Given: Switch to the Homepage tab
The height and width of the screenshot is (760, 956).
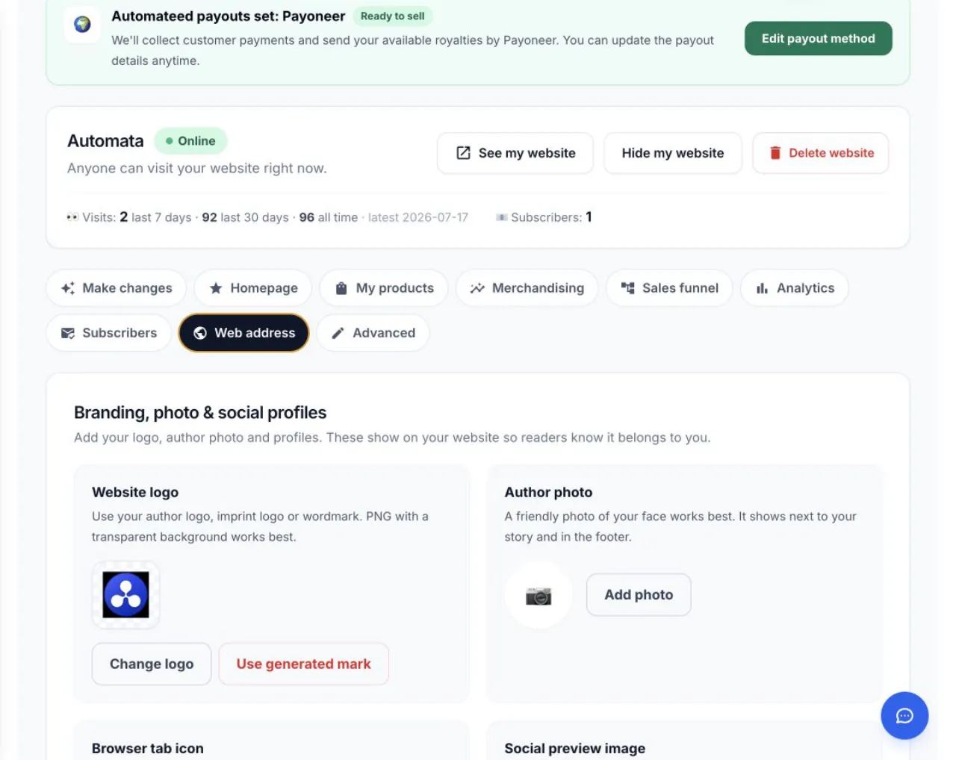Looking at the screenshot, I should (x=253, y=288).
